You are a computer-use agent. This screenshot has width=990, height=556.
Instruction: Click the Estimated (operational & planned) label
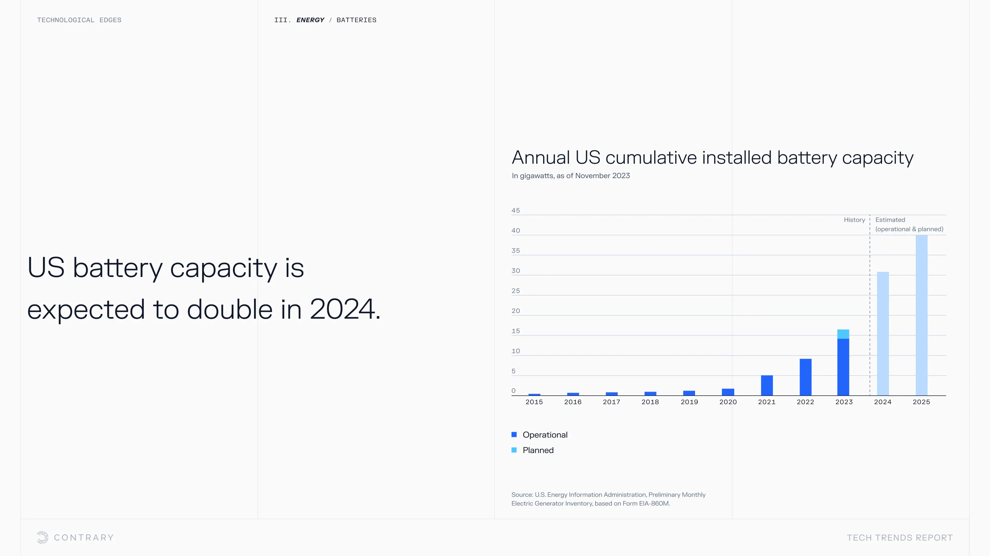909,224
